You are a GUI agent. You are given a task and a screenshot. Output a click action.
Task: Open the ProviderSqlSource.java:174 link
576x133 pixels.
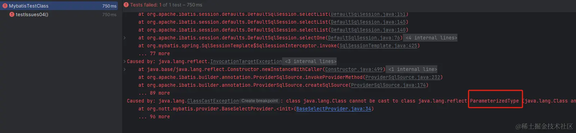tap(388, 85)
